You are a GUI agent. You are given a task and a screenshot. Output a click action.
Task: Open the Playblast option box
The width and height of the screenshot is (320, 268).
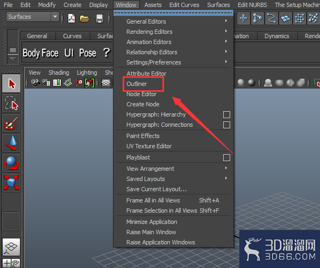pyautogui.click(x=226, y=157)
